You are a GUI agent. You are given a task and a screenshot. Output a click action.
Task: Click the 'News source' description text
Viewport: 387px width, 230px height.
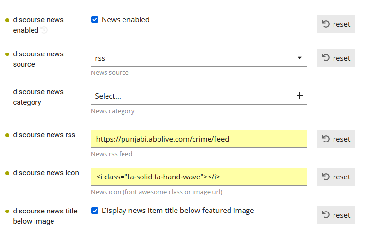110,73
